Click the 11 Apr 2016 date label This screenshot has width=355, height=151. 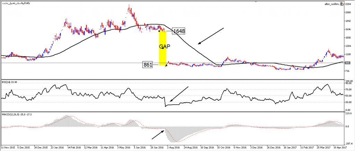point(107,147)
